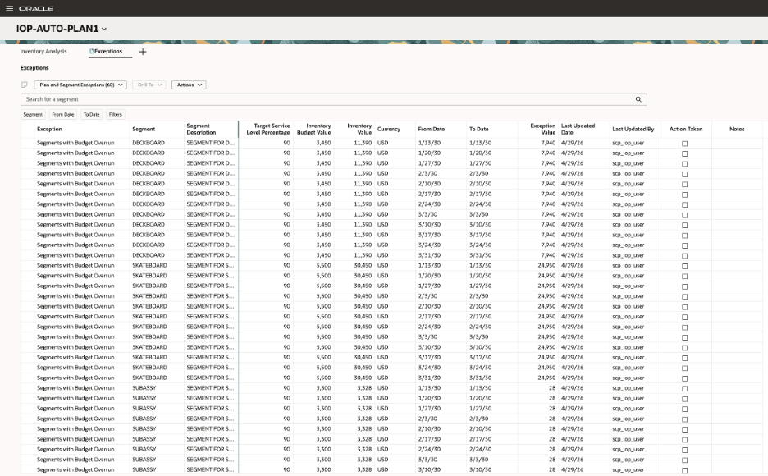Click the search magnifier icon
This screenshot has height=476, width=768.
click(x=638, y=99)
